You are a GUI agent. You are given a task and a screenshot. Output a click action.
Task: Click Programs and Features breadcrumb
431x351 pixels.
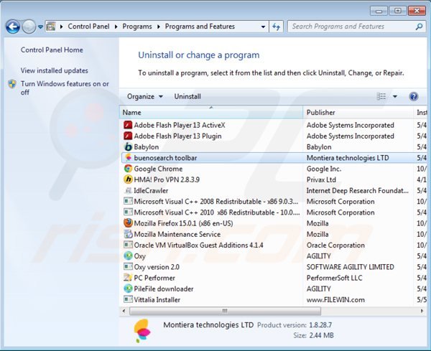(x=200, y=27)
